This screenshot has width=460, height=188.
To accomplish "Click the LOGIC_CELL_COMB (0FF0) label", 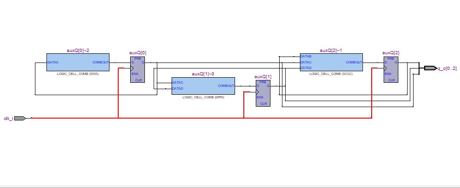I will (203, 97).
